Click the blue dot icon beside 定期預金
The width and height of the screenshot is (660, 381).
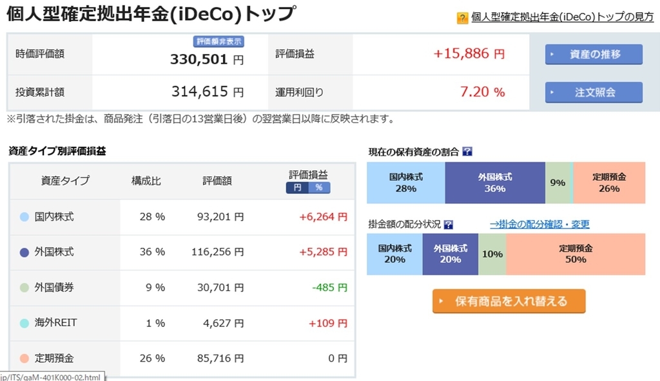coord(24,358)
